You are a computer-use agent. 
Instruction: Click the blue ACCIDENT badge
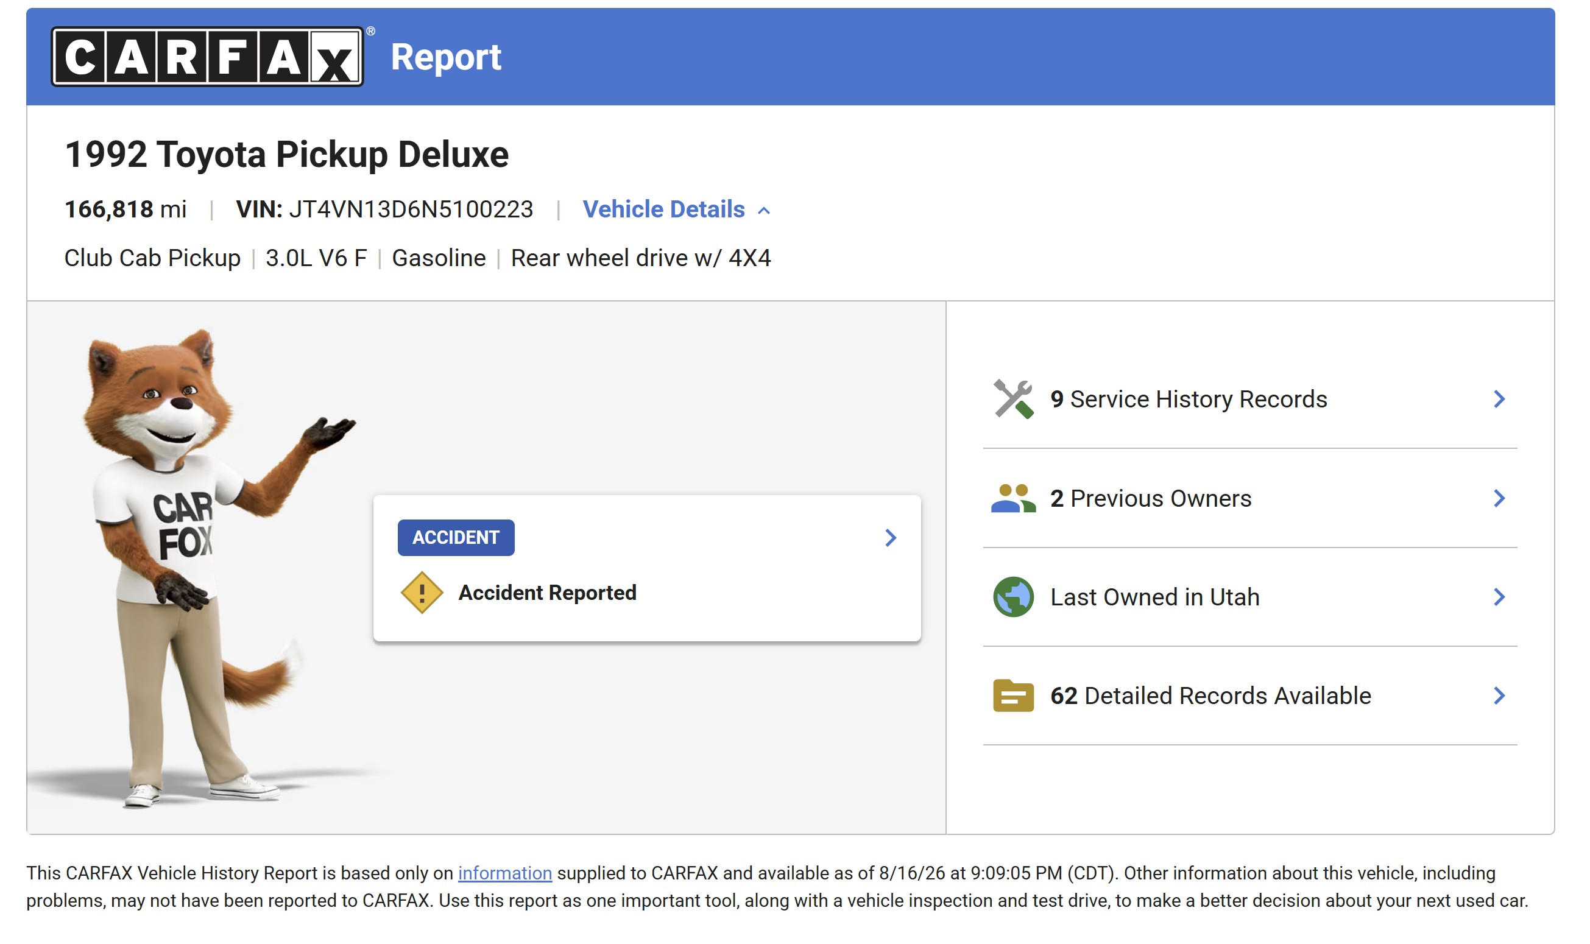click(456, 538)
